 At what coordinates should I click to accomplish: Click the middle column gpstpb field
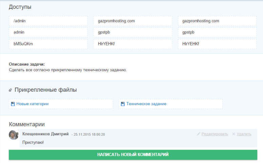click(x=133, y=32)
